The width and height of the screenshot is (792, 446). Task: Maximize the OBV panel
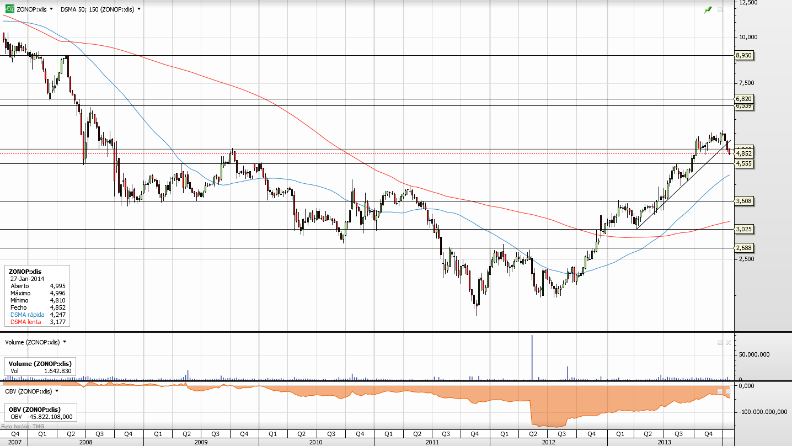[720, 391]
